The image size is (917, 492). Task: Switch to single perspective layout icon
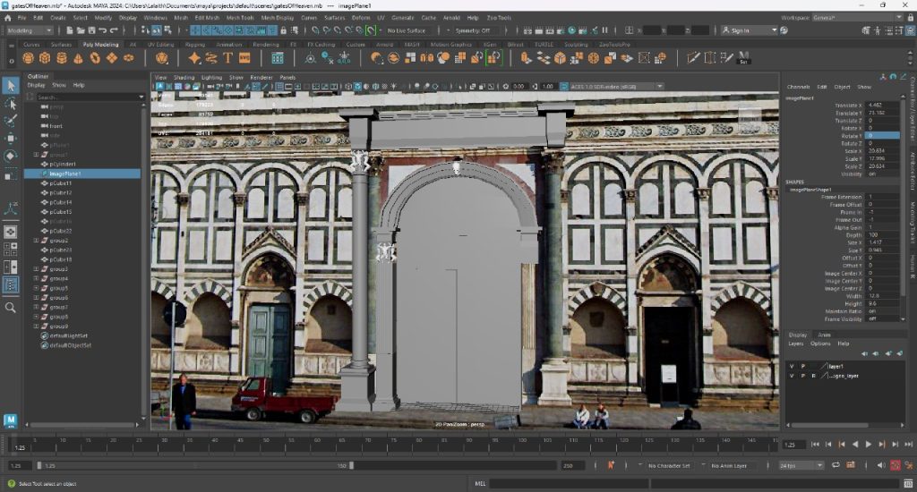pyautogui.click(x=11, y=232)
